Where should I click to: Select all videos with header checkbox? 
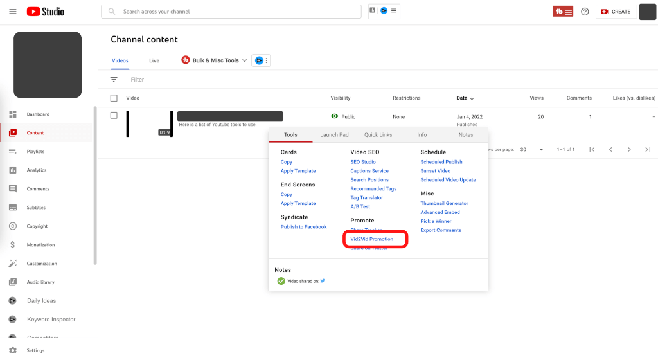click(x=114, y=98)
